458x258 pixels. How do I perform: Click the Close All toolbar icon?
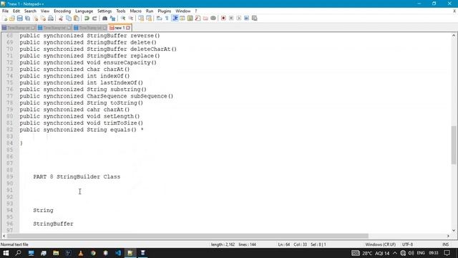click(x=43, y=18)
